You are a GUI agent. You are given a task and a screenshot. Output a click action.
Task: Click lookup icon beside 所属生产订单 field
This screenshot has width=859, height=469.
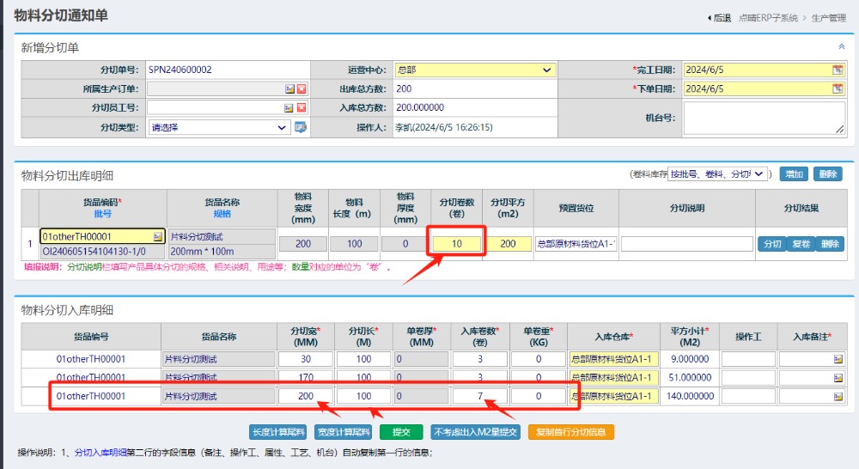289,89
